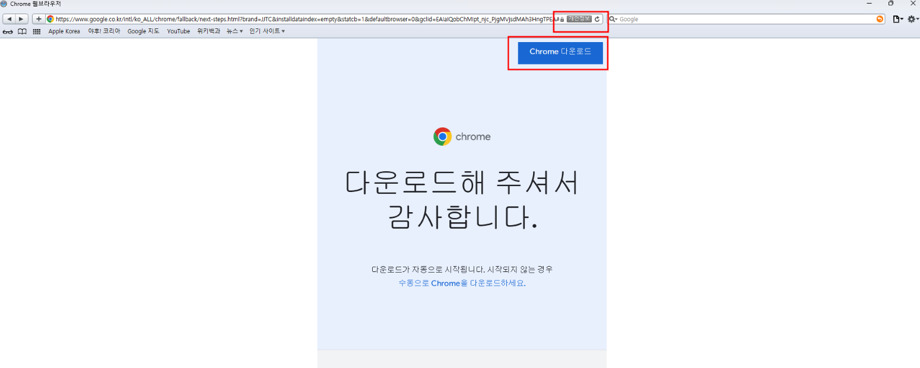Click the 수동으로 Chrome을 다운로드하세요 link
The height and width of the screenshot is (368, 920).
click(x=462, y=283)
